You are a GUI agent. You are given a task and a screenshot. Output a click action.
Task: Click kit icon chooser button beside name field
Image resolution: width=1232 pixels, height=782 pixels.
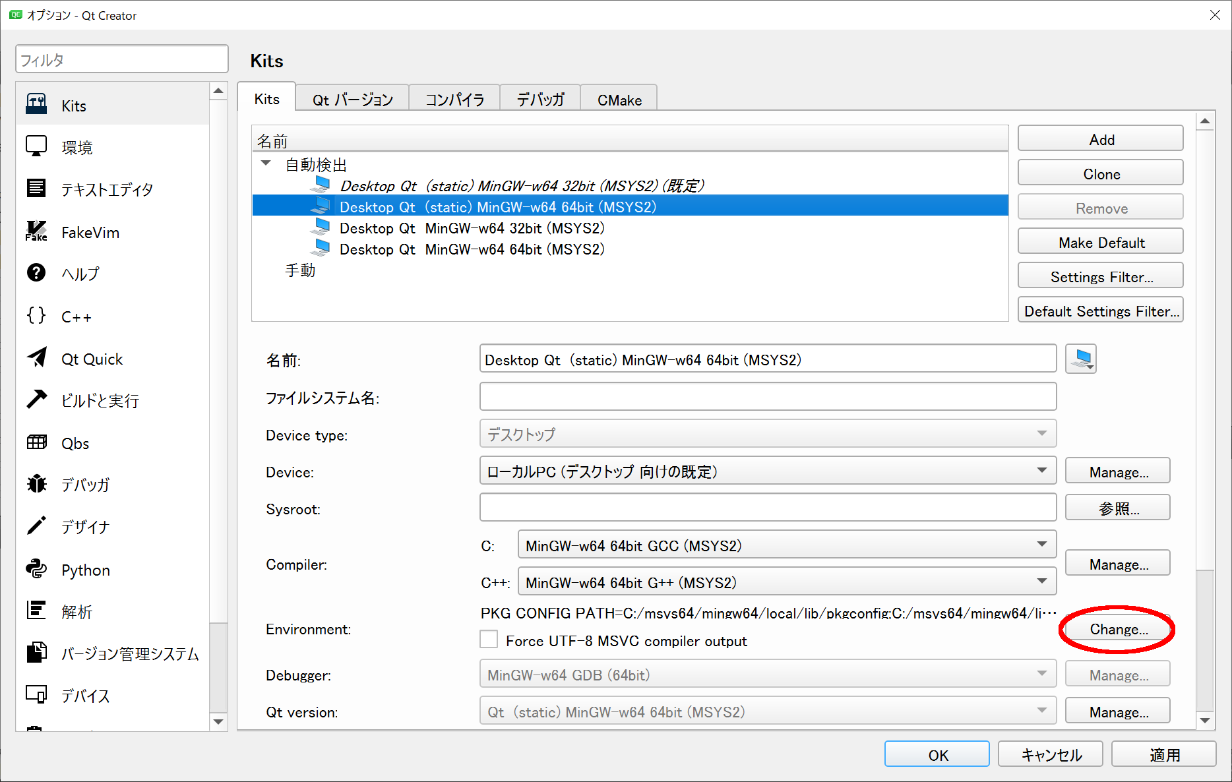1080,359
